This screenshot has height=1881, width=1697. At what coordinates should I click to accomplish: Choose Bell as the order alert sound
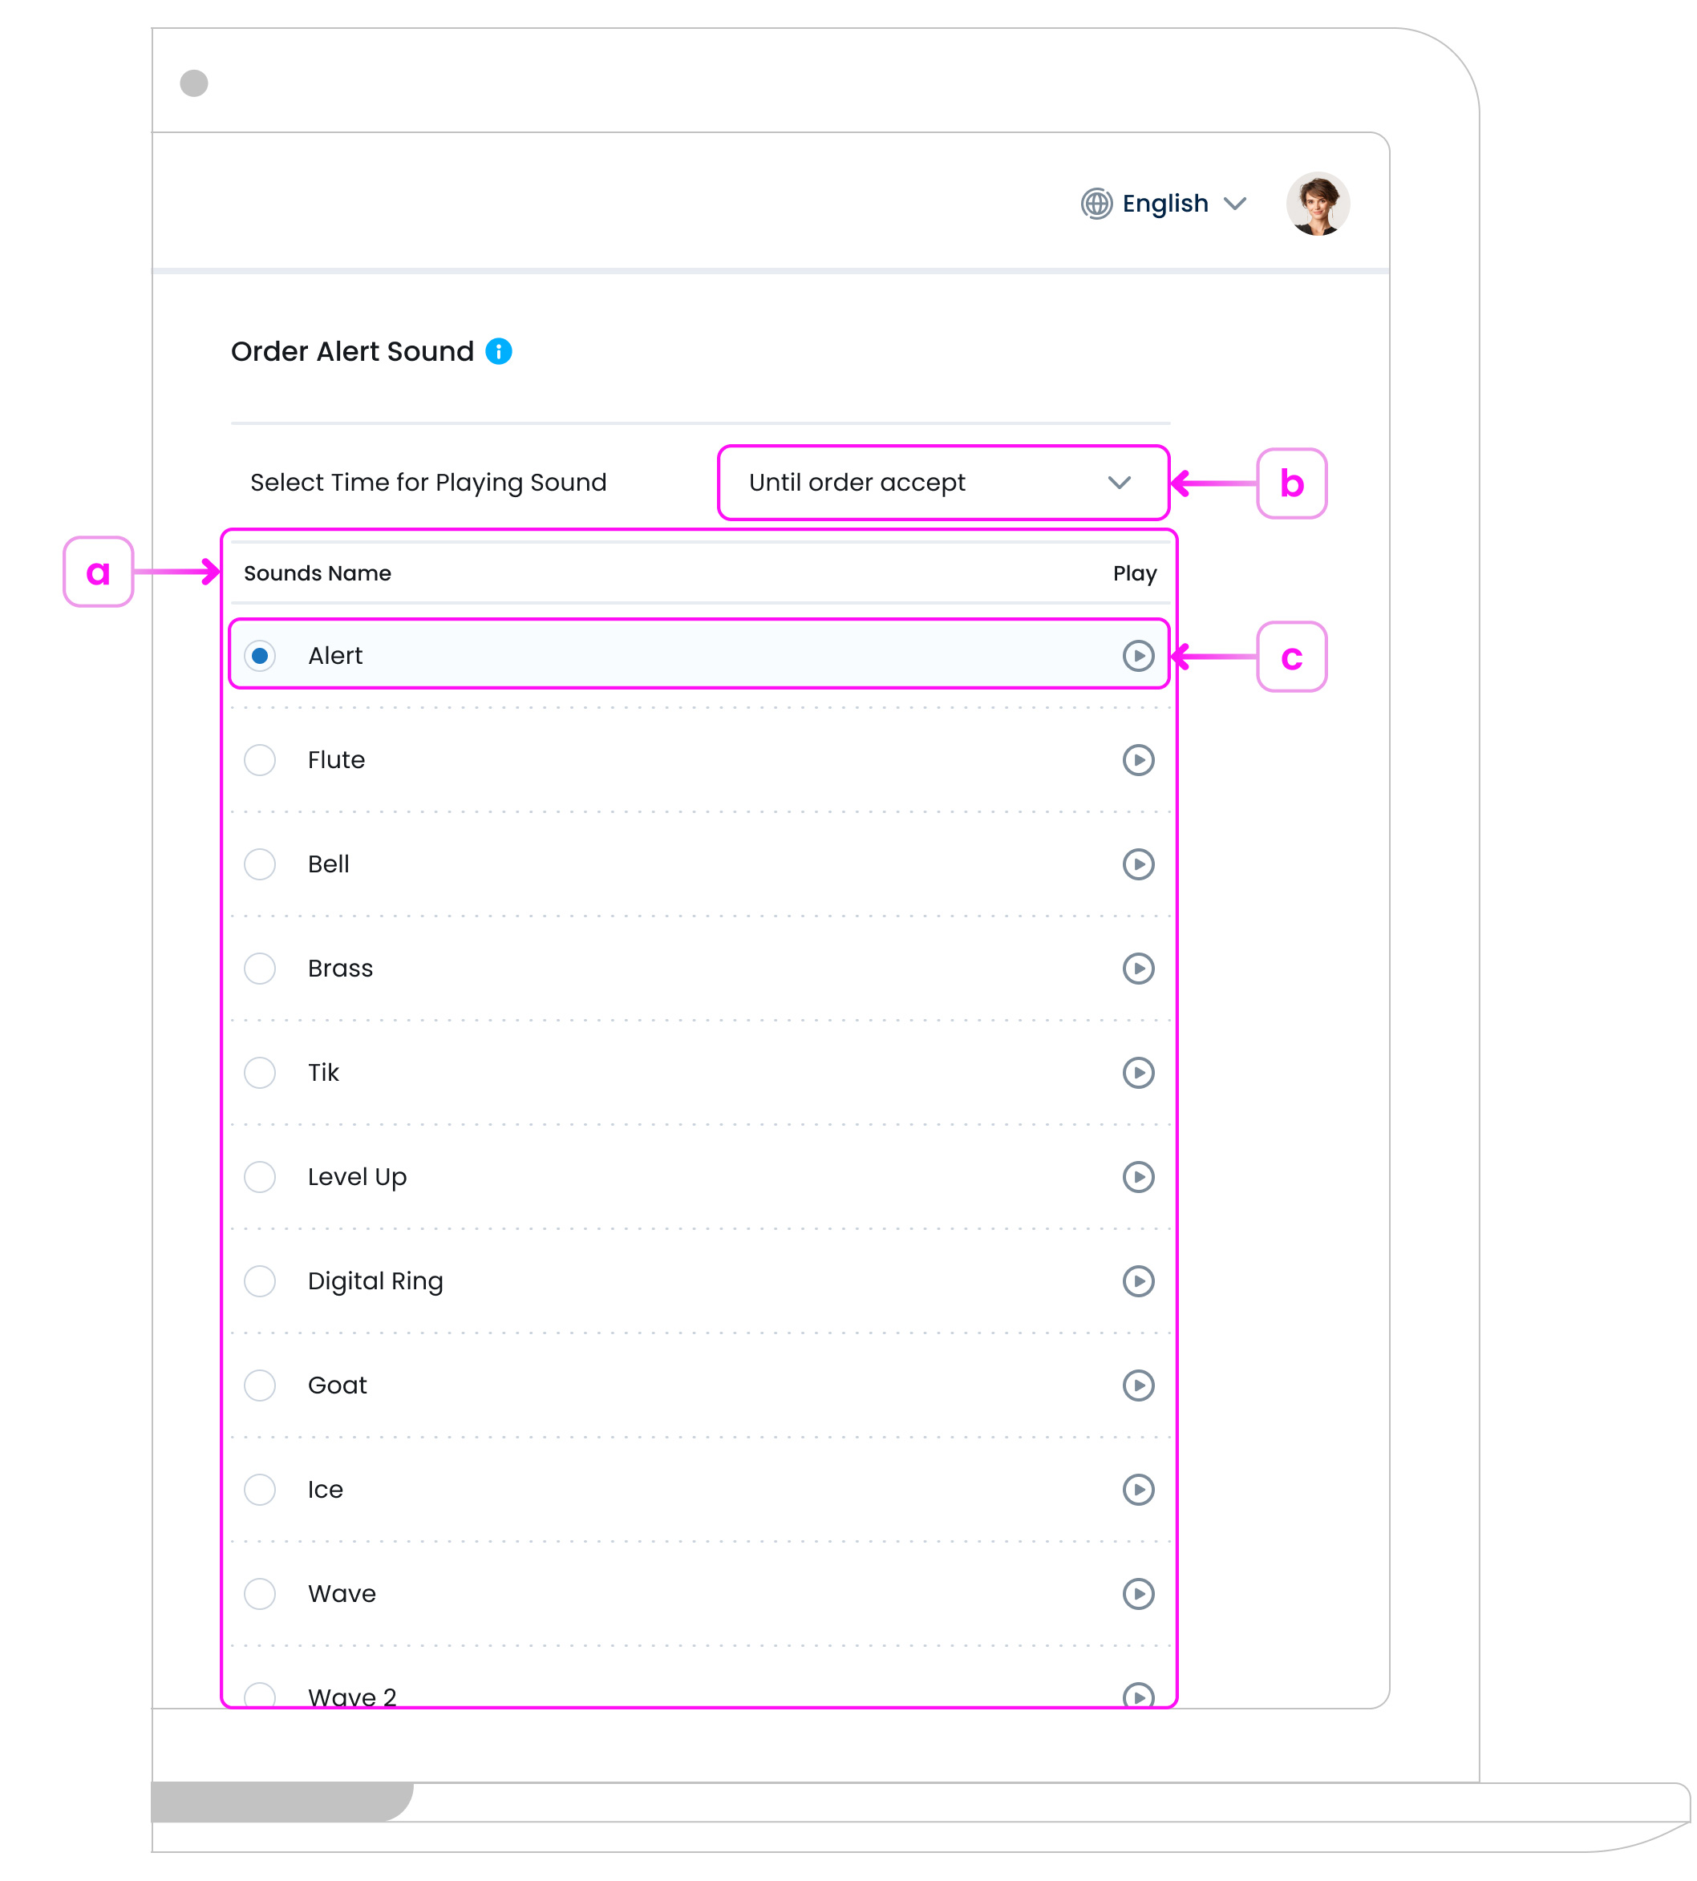pyautogui.click(x=259, y=864)
